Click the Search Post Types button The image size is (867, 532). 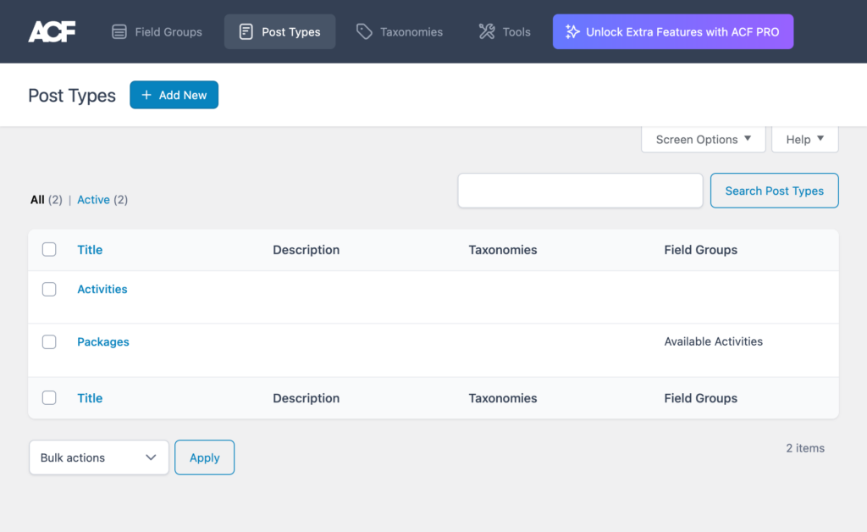pos(774,191)
